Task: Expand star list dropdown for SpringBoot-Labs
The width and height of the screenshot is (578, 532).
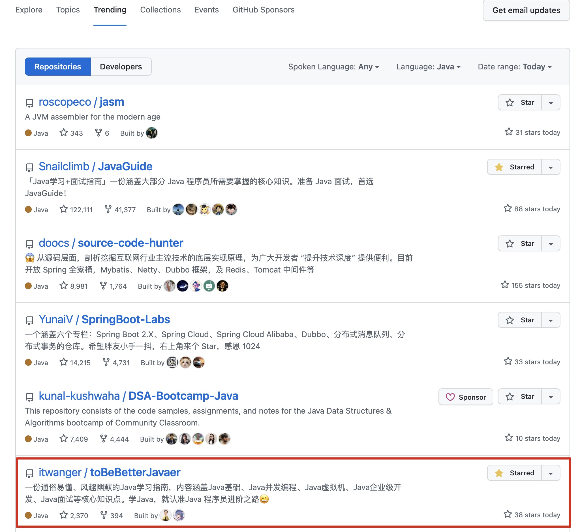Action: point(551,320)
